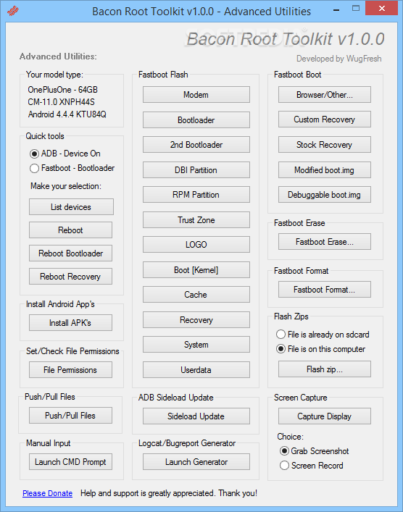
Task: Choose File is on this computer
Action: (x=320, y=349)
